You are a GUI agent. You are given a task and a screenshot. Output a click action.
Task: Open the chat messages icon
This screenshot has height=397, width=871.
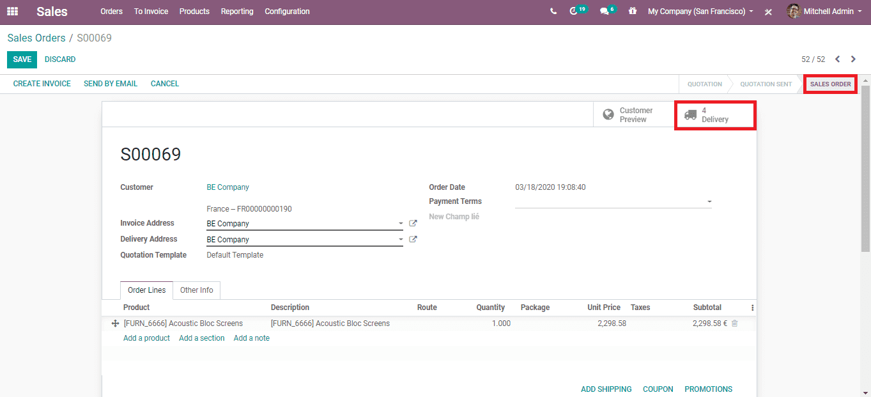605,12
